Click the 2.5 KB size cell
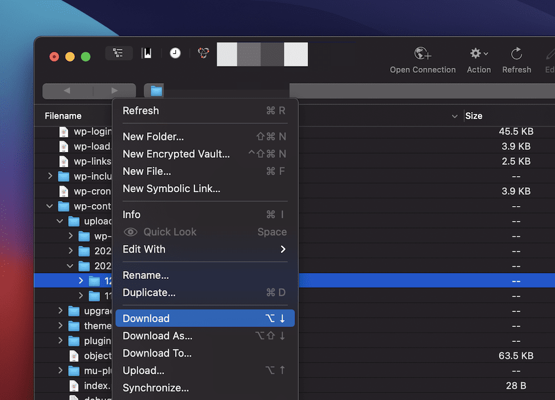This screenshot has width=555, height=400. (x=516, y=162)
